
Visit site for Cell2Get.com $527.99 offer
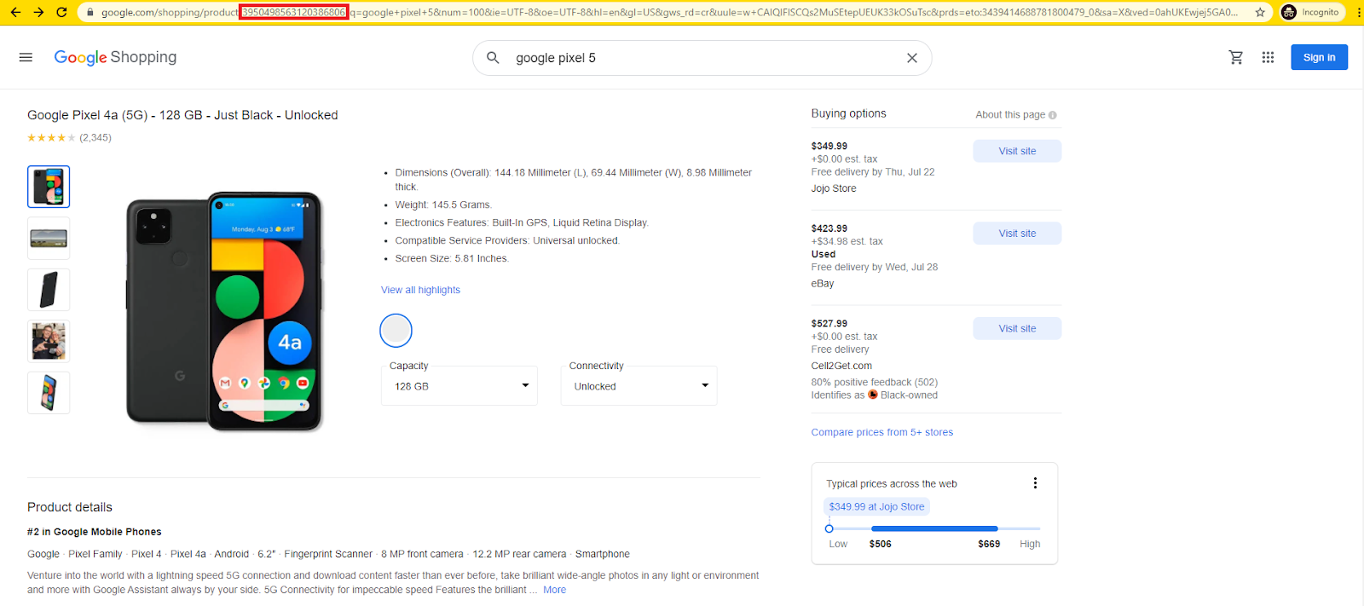(x=1017, y=328)
